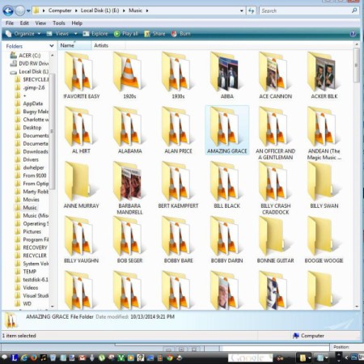Expand the Music breadcrumb arrow
The image size is (364, 364).
click(147, 11)
